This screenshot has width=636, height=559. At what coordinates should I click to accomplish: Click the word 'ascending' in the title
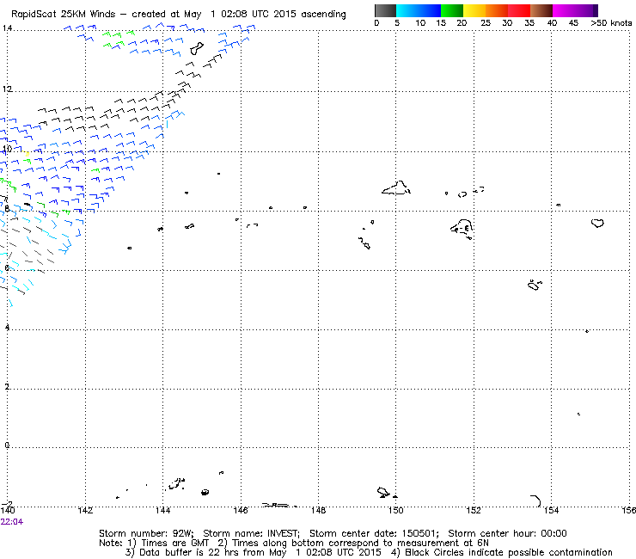[323, 15]
